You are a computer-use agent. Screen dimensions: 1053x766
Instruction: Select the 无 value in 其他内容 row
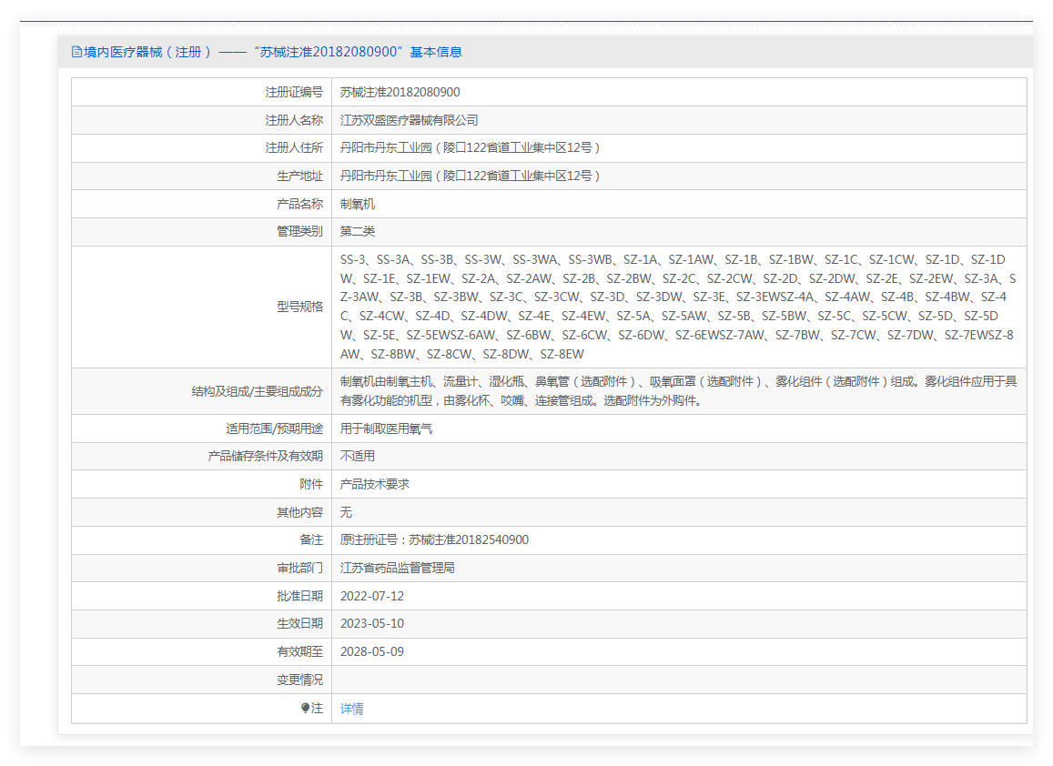(346, 512)
